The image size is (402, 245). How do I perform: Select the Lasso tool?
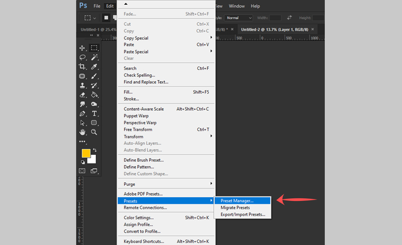click(83, 57)
